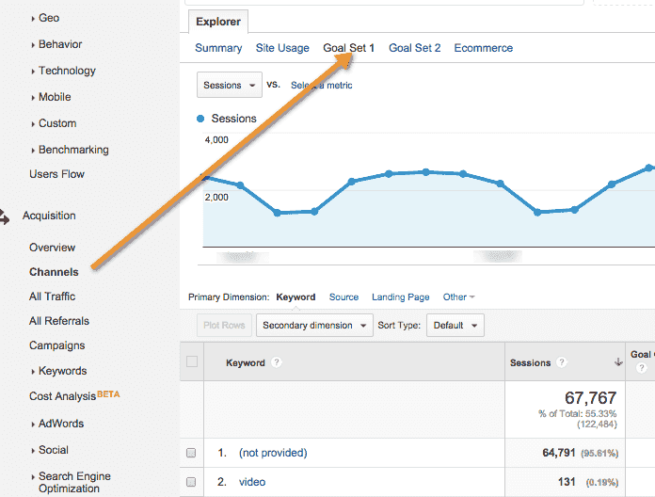Screen dimensions: 655x497
Task: Check the box for (not provided) row
Action: click(x=191, y=453)
